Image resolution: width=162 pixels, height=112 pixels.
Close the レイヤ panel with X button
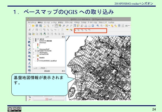tap(64, 37)
